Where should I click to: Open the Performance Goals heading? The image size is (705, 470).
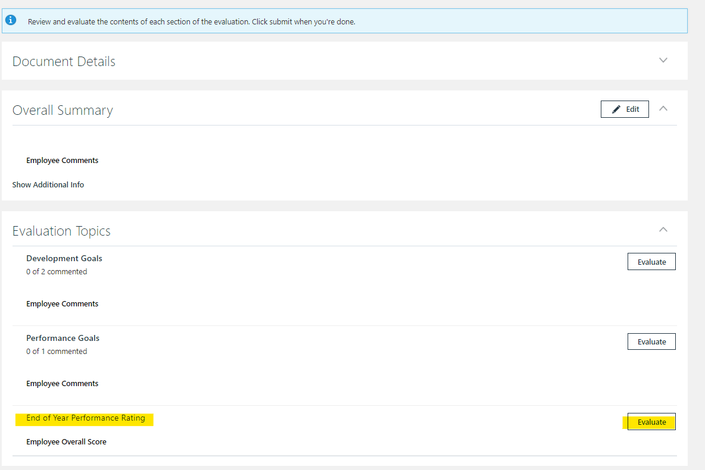63,338
